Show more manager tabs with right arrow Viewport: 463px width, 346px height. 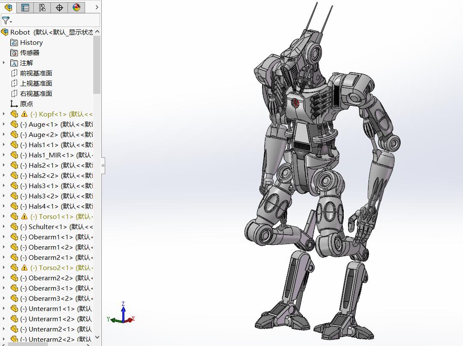(x=97, y=7)
